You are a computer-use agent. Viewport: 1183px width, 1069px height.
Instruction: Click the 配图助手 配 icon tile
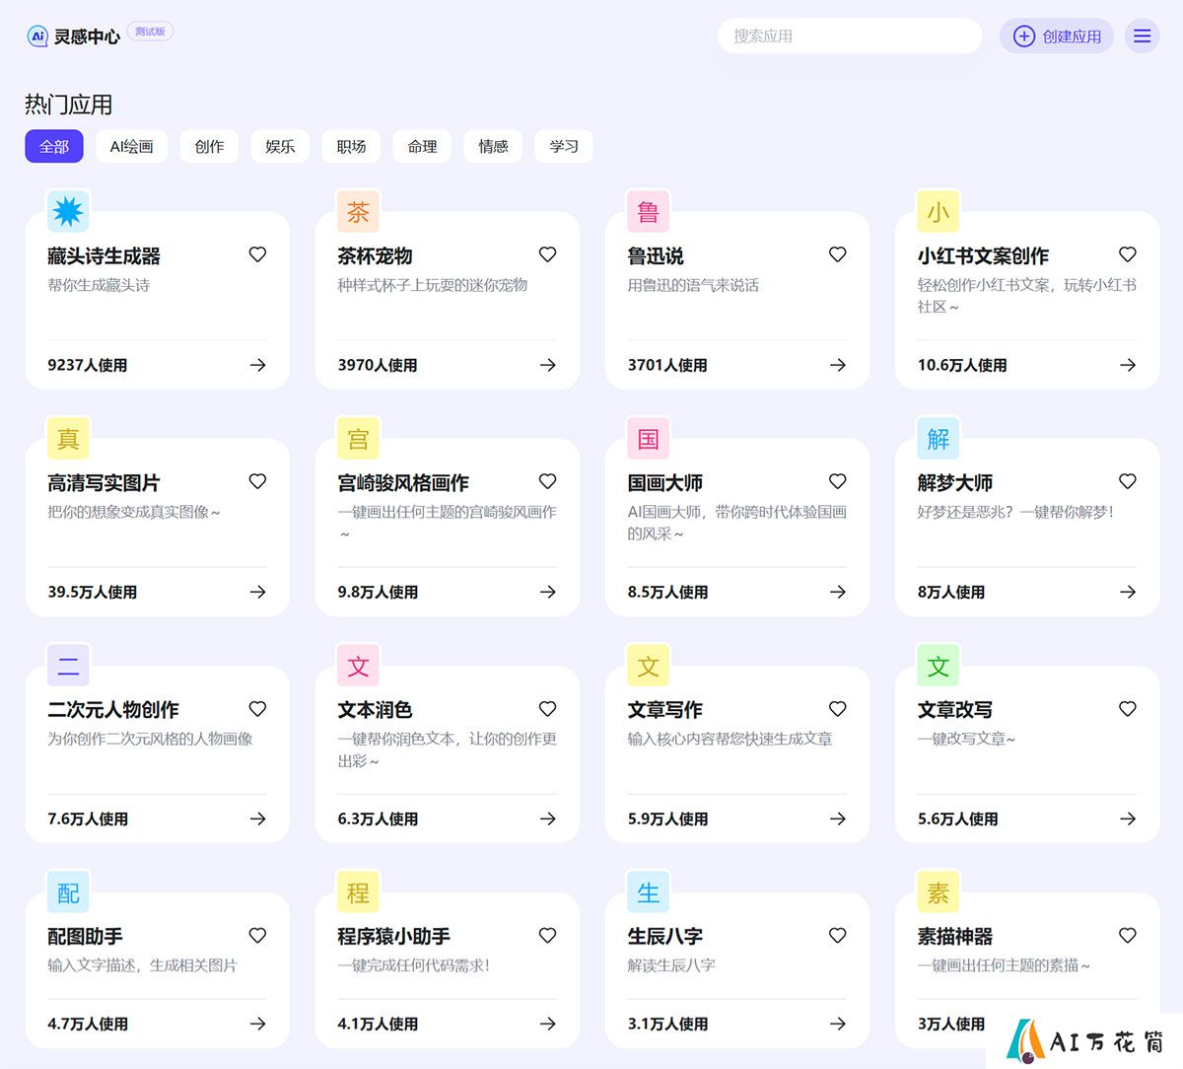[68, 892]
